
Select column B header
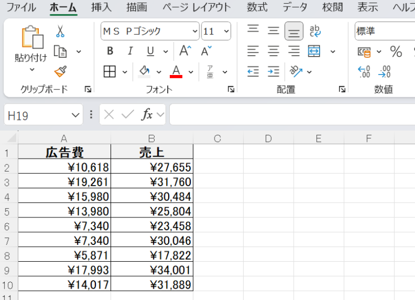(x=152, y=138)
